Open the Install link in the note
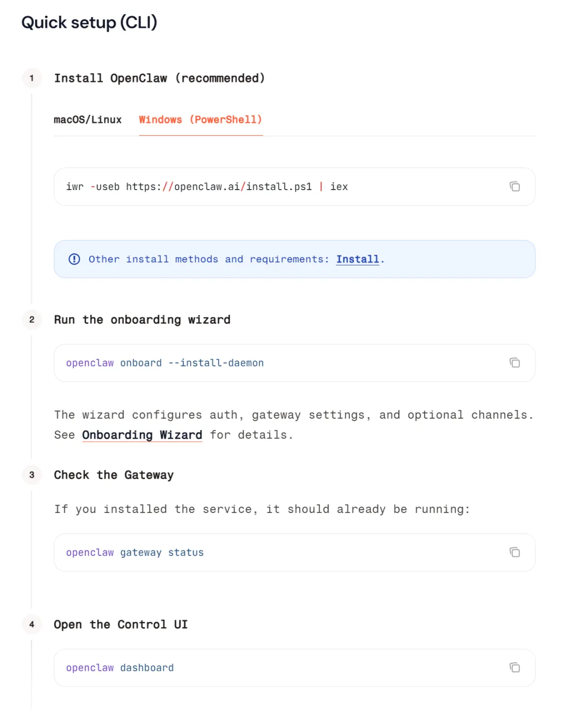Image resolution: width=569 pixels, height=723 pixels. [357, 259]
